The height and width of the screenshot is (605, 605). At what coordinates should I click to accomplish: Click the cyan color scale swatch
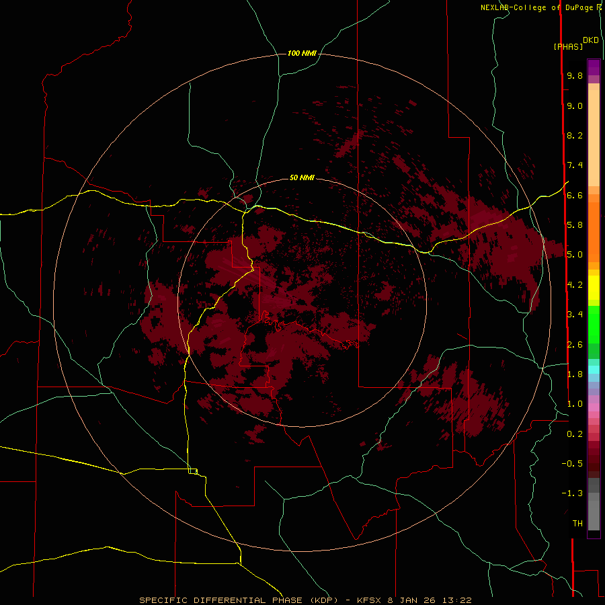click(x=594, y=370)
